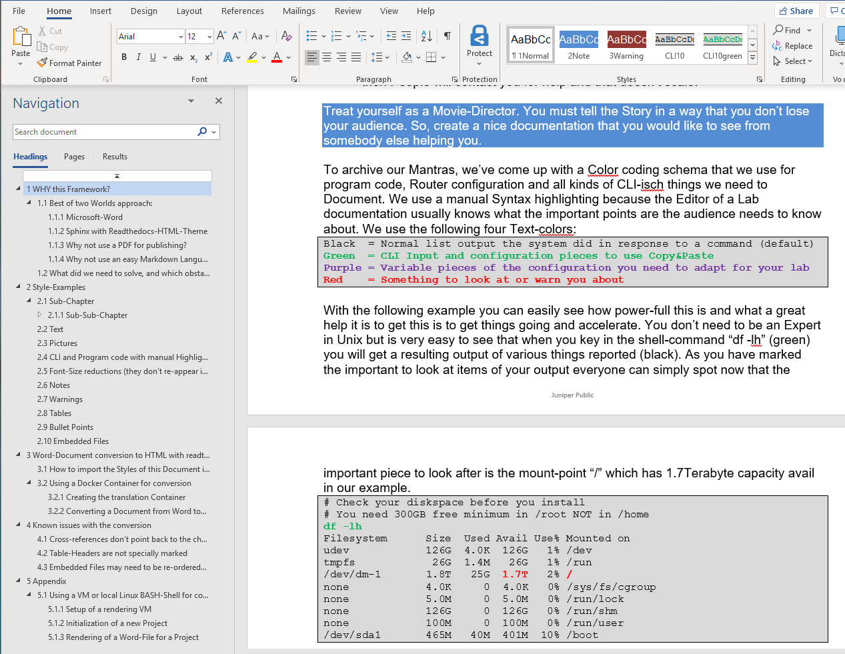Apply the CLI10green style

pos(722,45)
